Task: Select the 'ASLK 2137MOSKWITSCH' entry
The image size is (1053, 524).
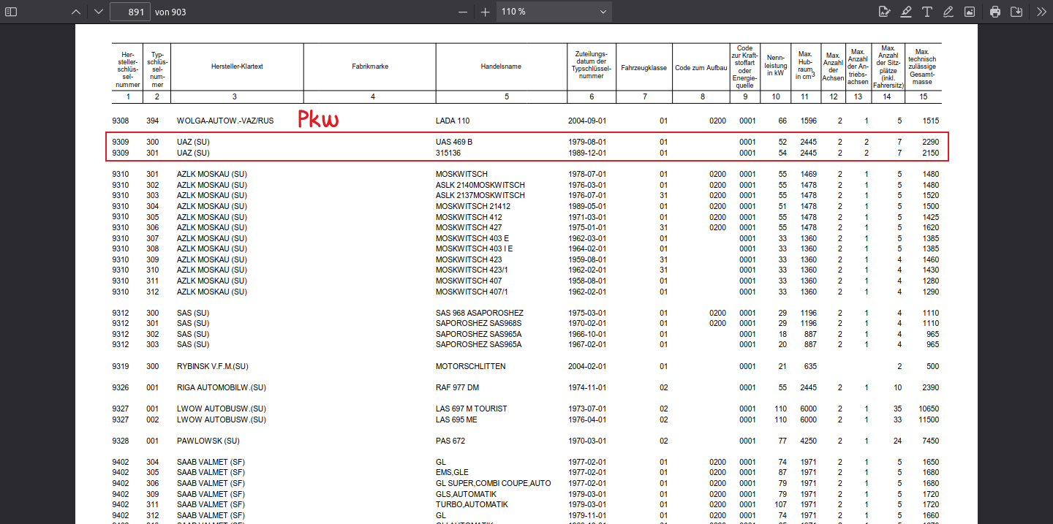Action: 480,196
